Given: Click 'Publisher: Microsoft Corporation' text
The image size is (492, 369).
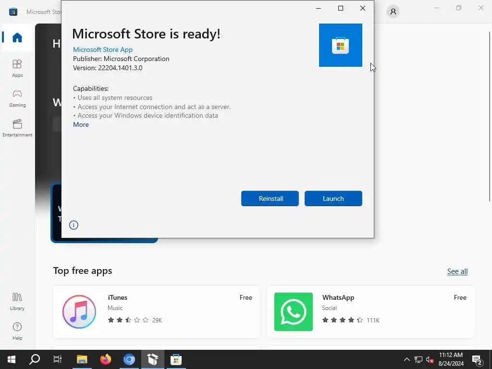Looking at the screenshot, I should coord(121,59).
